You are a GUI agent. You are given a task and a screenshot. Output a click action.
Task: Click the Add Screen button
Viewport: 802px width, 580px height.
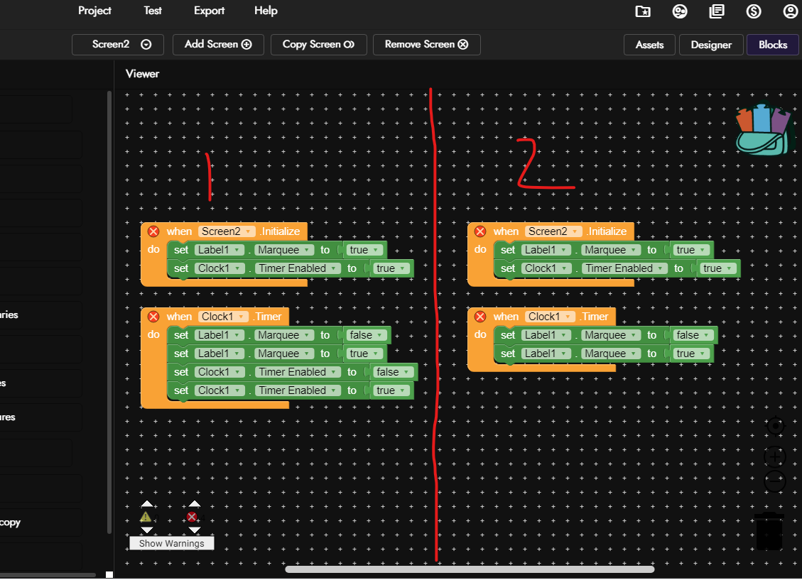tap(218, 44)
